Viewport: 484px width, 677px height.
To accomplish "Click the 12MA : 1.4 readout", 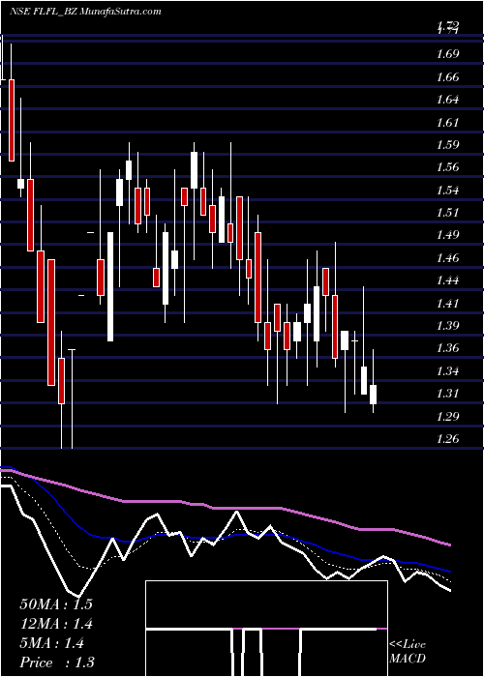I will tap(56, 624).
